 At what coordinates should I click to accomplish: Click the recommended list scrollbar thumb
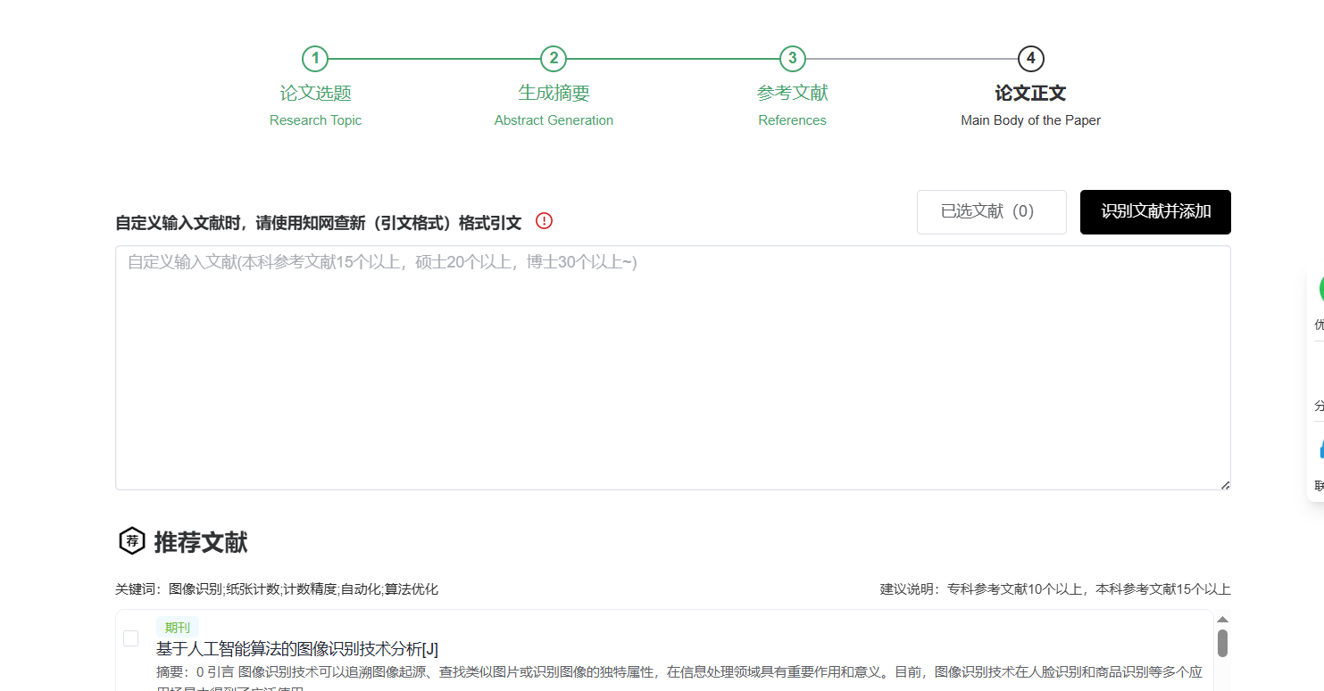[x=1222, y=642]
